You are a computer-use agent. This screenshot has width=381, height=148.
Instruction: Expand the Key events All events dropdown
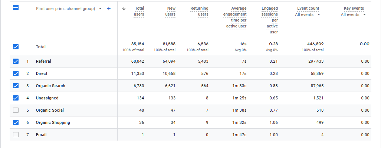tap(353, 14)
